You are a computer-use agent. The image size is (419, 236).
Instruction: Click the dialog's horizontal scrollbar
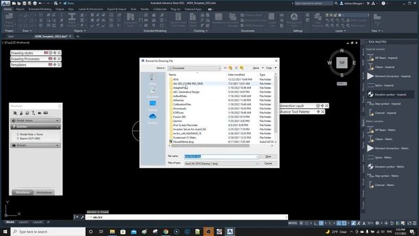click(x=210, y=146)
